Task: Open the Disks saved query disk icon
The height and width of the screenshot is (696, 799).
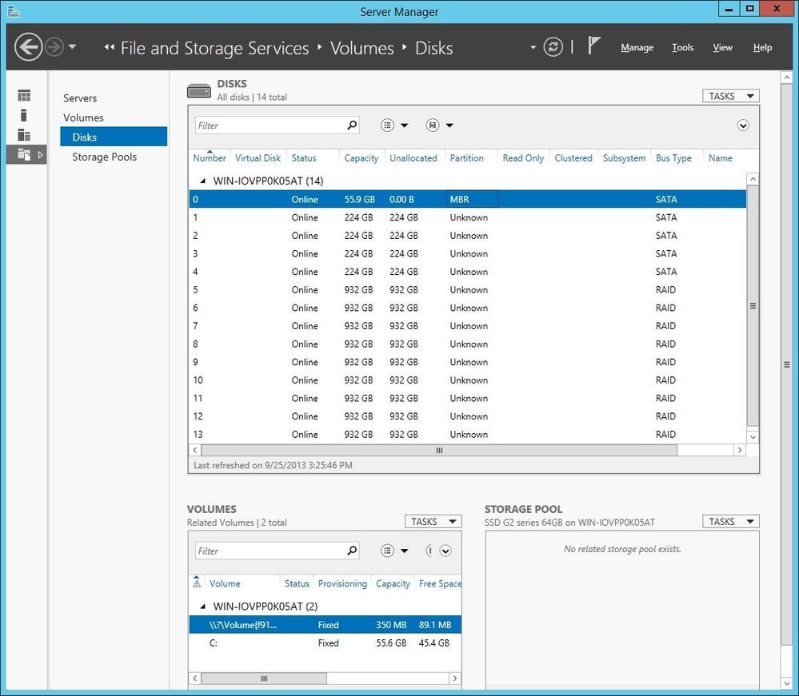Action: 432,125
